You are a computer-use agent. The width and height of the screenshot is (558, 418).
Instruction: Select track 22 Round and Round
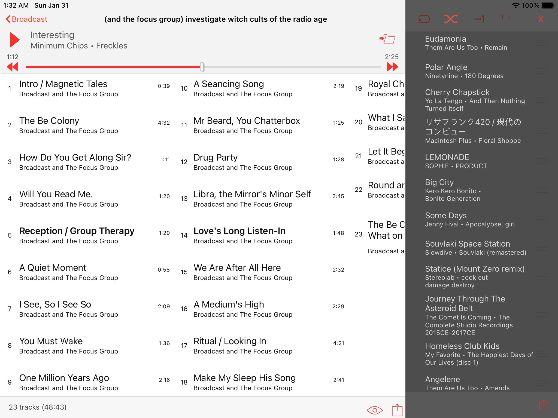[x=379, y=190]
